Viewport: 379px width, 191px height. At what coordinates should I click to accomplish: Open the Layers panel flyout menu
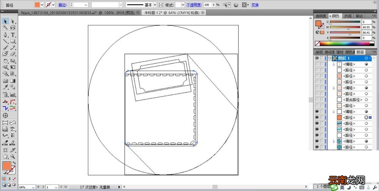374,52
